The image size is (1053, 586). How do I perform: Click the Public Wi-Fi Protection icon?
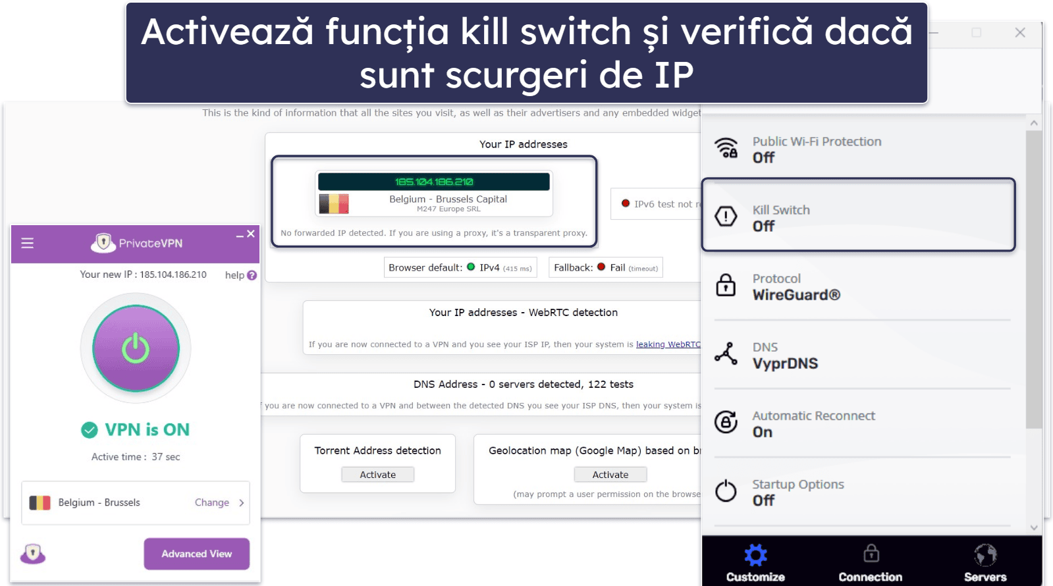point(726,148)
